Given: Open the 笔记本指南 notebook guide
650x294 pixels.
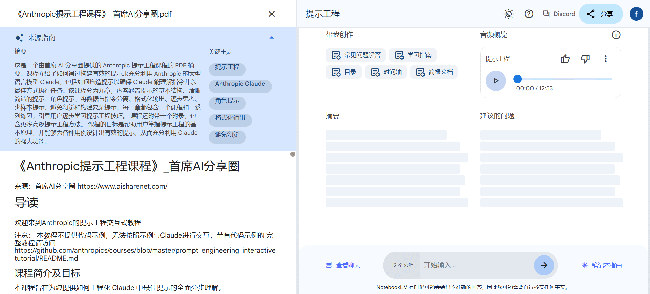Looking at the screenshot, I should coord(602,265).
